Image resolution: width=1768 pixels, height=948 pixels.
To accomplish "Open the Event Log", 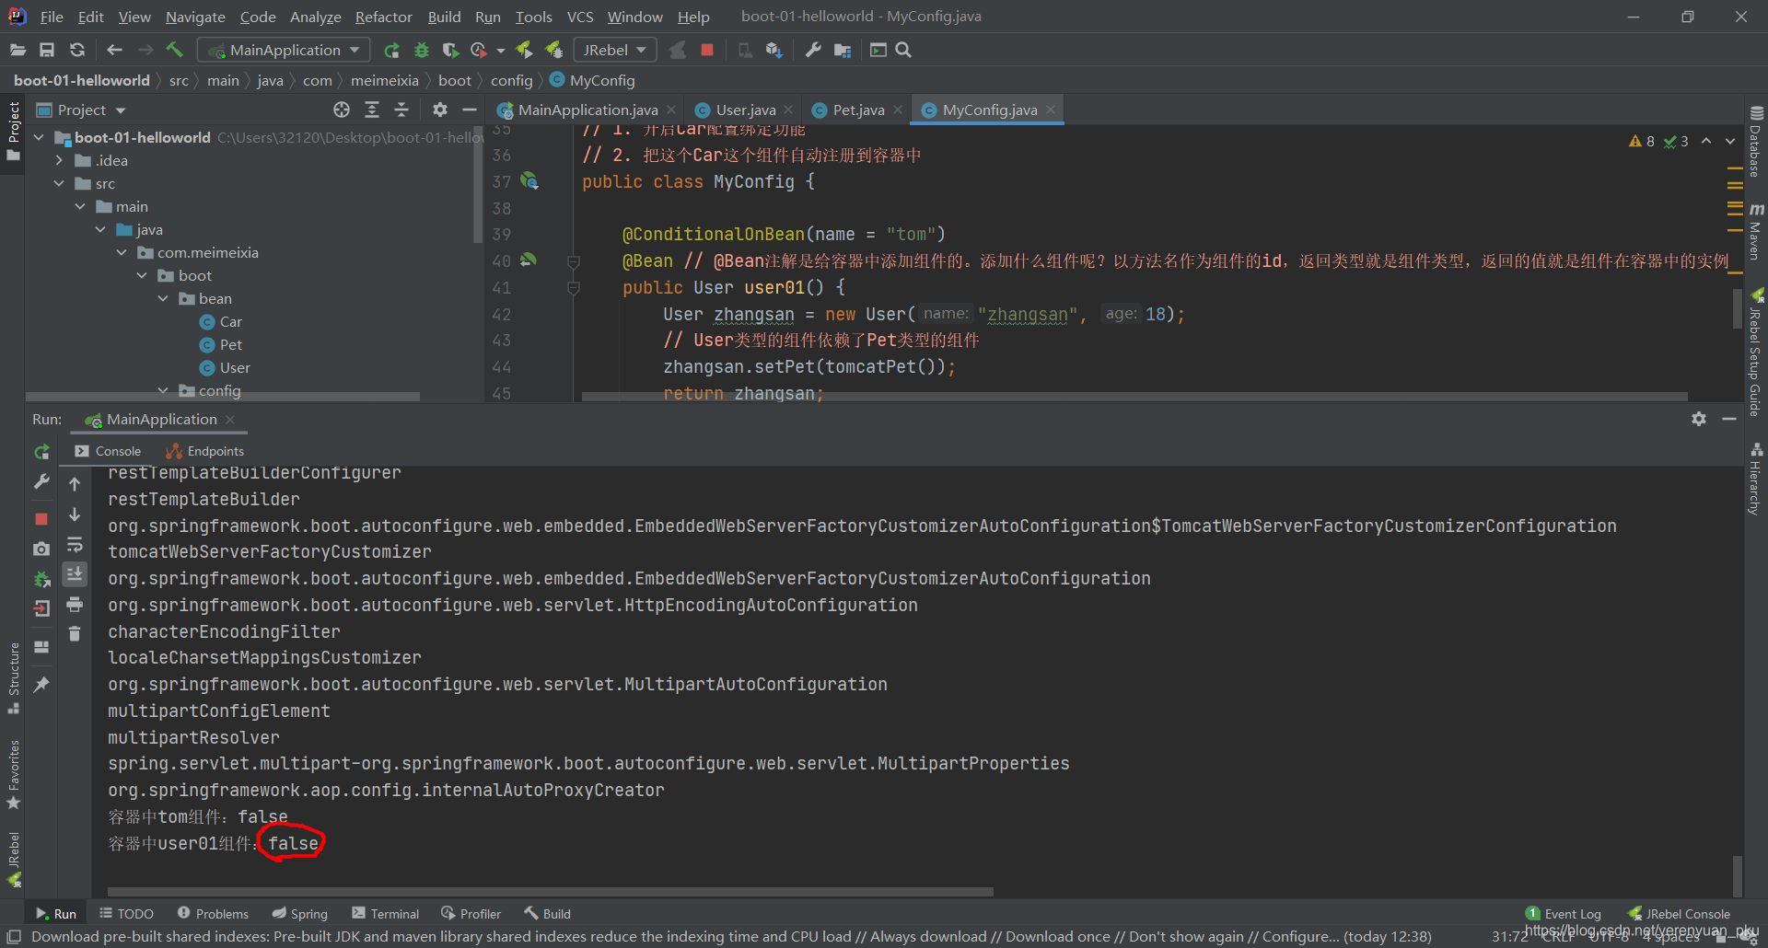I will point(1564,914).
